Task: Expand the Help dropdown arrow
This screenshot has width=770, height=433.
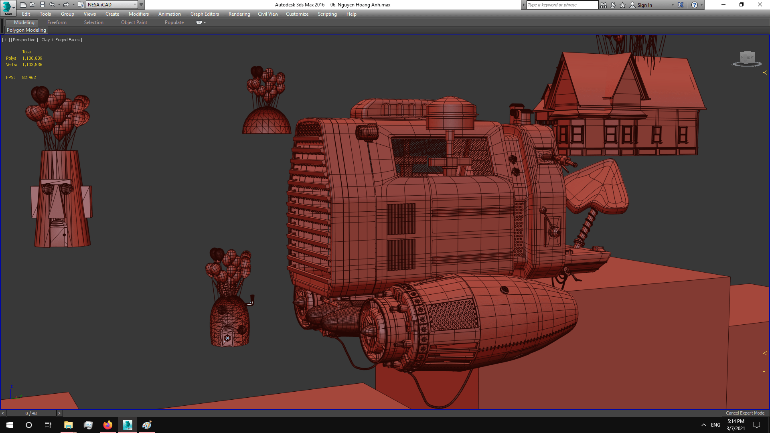Action: point(701,5)
